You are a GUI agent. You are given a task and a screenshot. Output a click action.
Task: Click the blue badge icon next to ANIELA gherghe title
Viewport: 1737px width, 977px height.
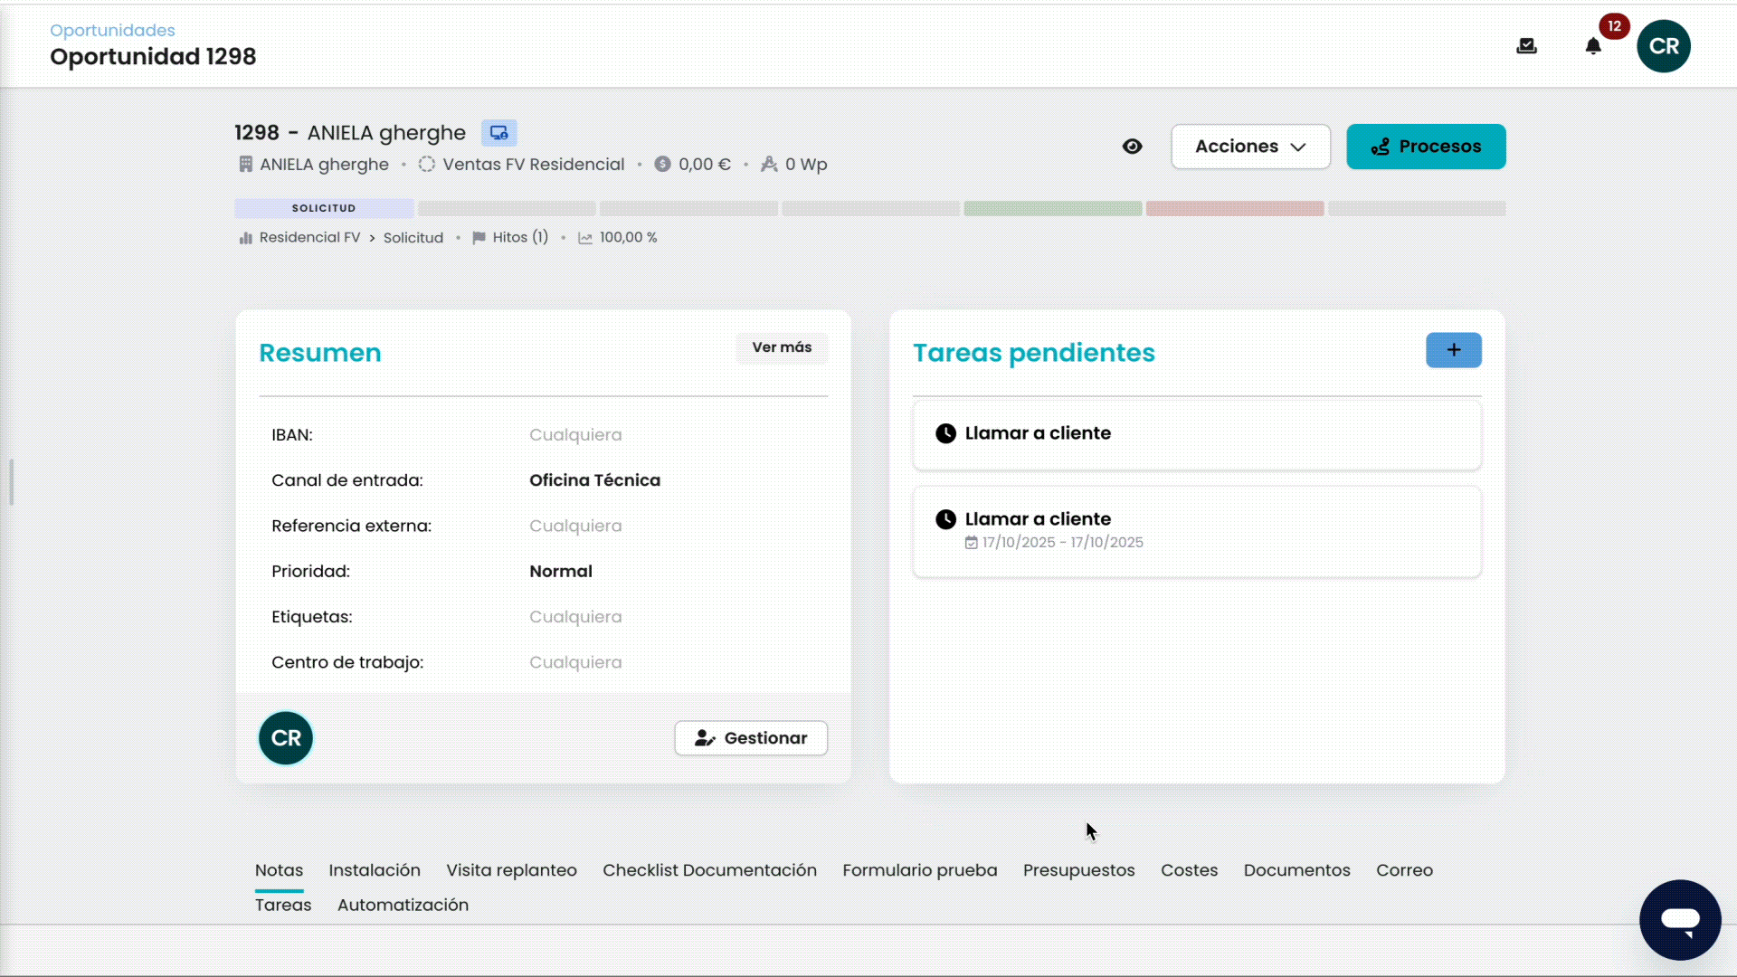pyautogui.click(x=498, y=133)
